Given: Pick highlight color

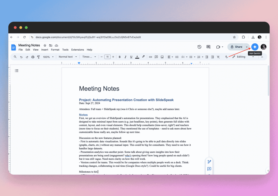Looking at the screenshot, I should [143, 57].
